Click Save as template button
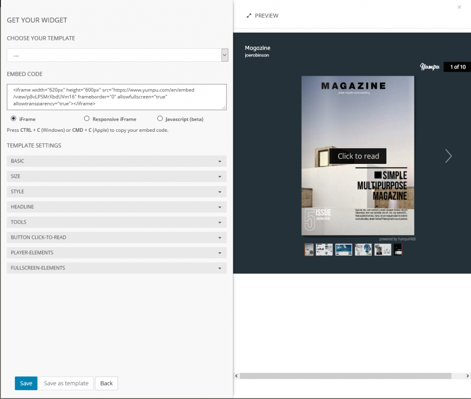Image resolution: width=471 pixels, height=399 pixels. 66,383
